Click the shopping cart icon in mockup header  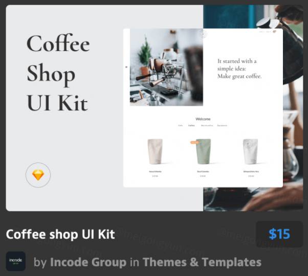pyautogui.click(x=274, y=32)
